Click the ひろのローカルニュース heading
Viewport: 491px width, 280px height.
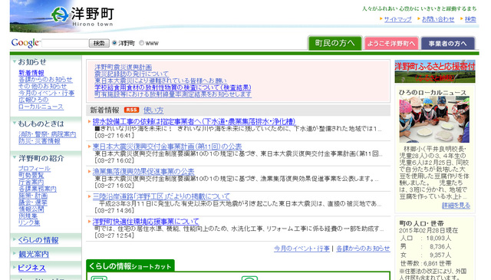tap(433, 92)
